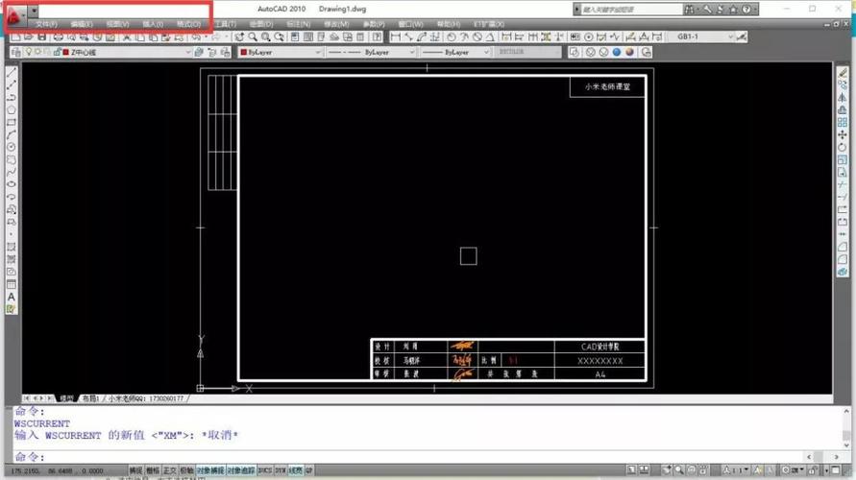Toggle the lightbulb on/off for the Z中心线 layer
856x480 pixels.
(x=29, y=52)
